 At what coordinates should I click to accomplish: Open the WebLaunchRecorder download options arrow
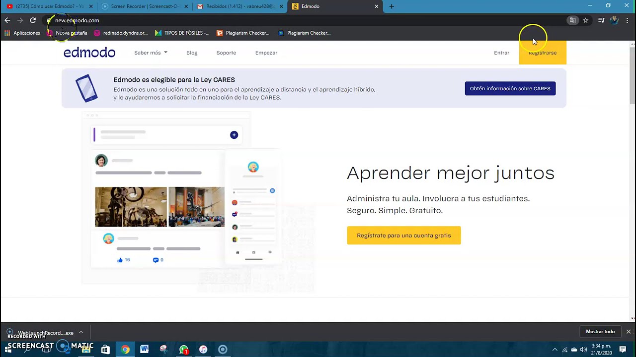(80, 332)
